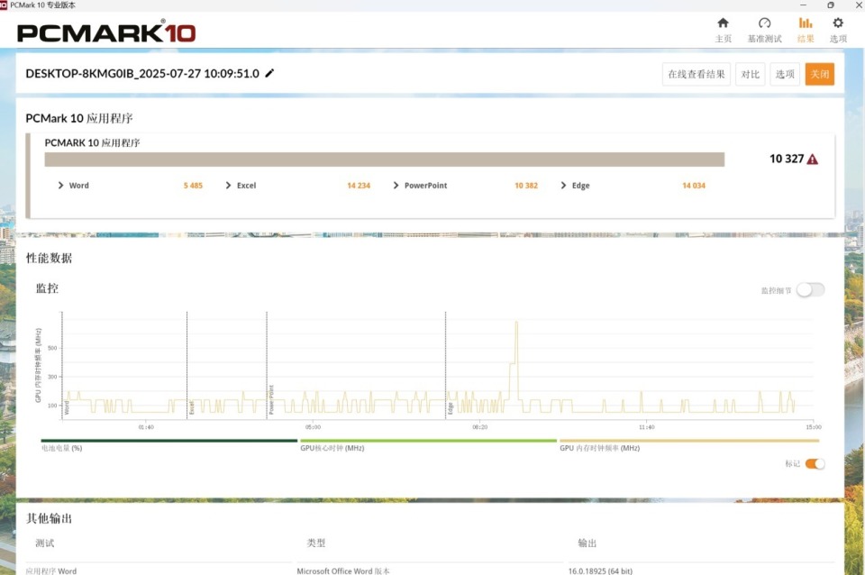
Task: Click the View results online (在线查看结果) button
Action: click(x=696, y=75)
